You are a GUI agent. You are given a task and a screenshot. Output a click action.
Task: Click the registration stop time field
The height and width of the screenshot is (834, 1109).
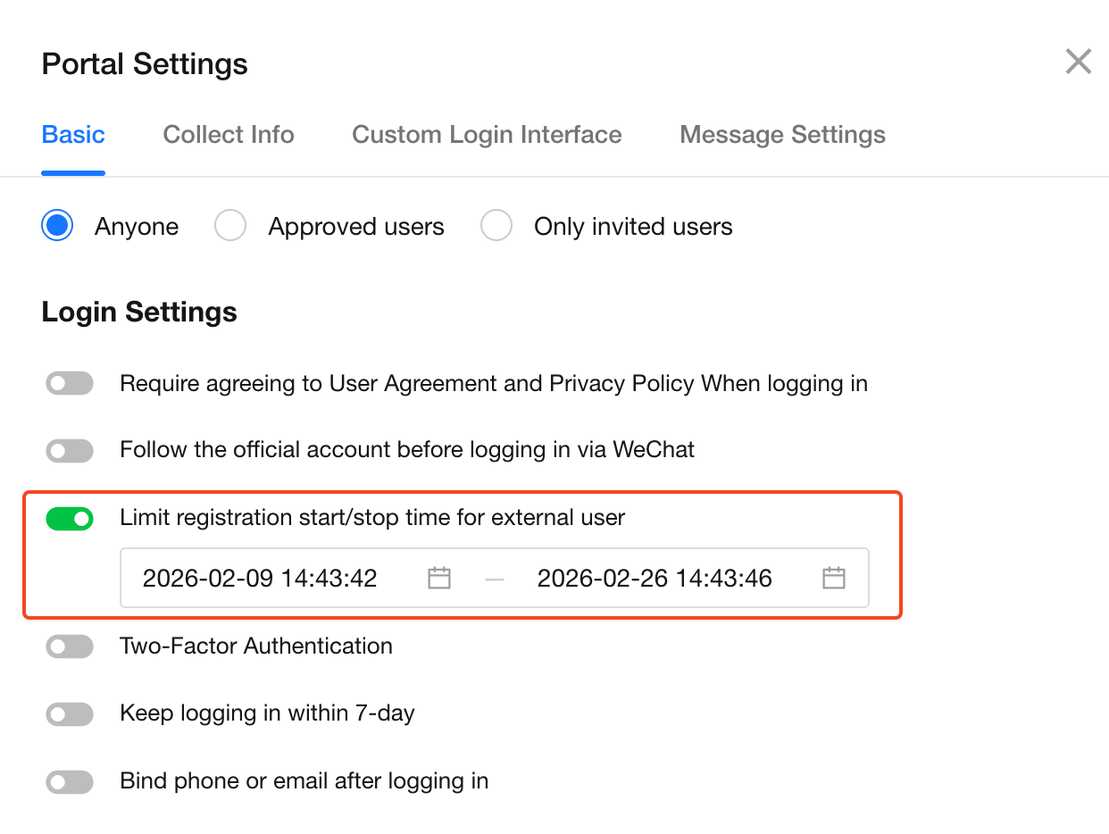pos(655,579)
